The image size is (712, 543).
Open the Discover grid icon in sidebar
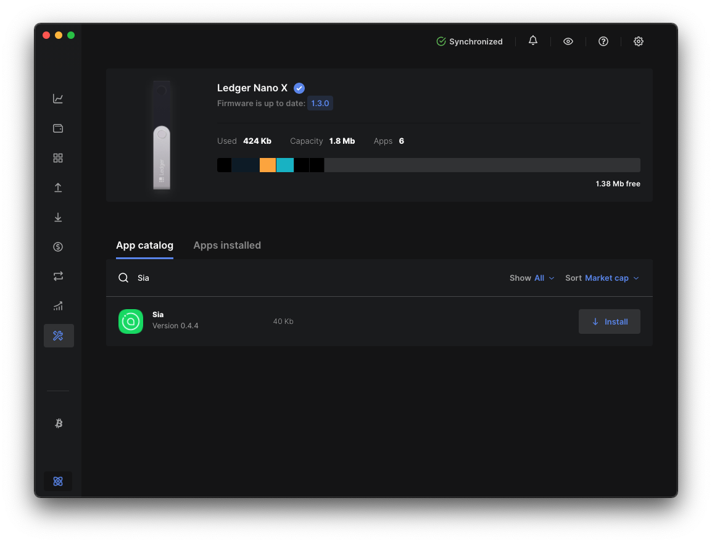pyautogui.click(x=57, y=158)
